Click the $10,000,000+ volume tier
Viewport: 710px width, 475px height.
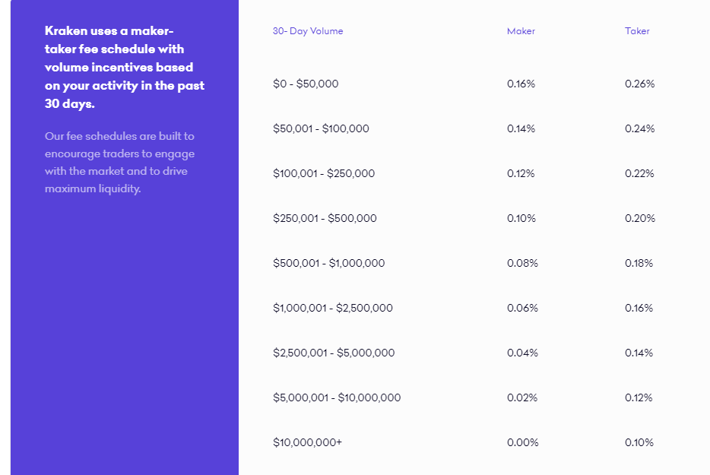[x=307, y=442]
